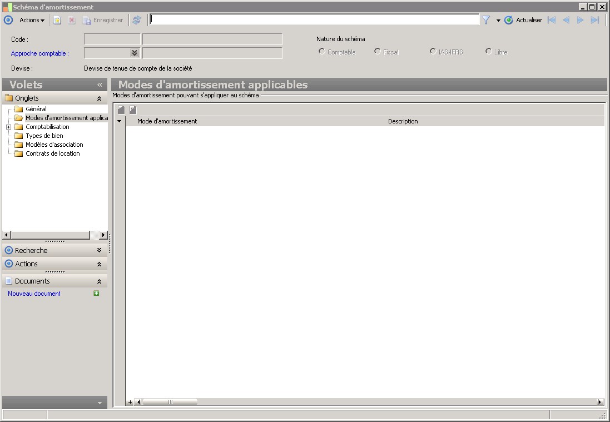The height and width of the screenshot is (422, 610).
Task: Go to the previous record
Action: click(566, 20)
